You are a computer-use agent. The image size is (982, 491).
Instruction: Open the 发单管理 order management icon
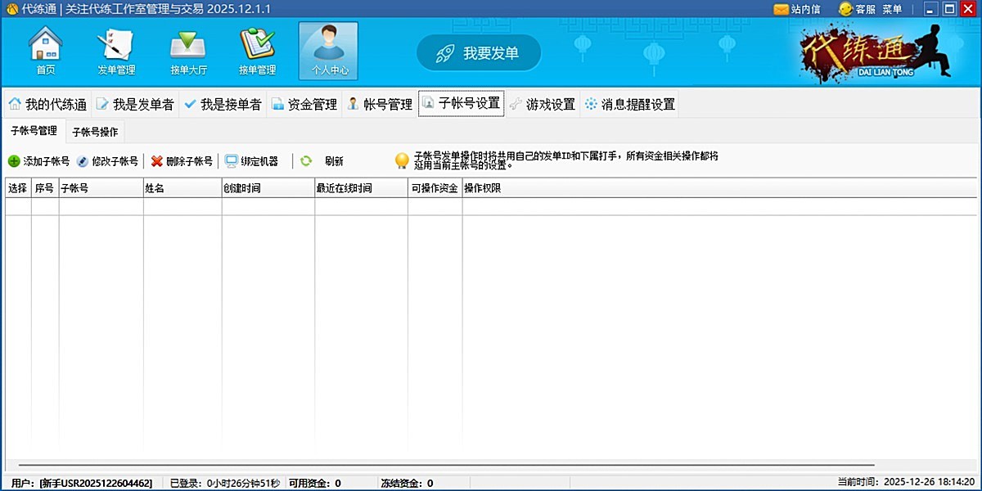[115, 49]
